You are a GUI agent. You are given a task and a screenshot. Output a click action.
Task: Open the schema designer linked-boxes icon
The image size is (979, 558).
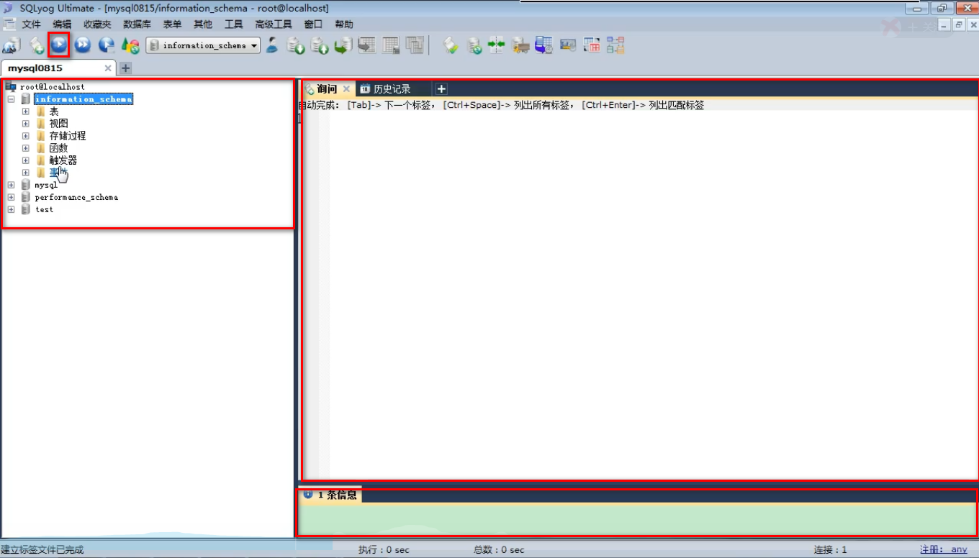(615, 45)
